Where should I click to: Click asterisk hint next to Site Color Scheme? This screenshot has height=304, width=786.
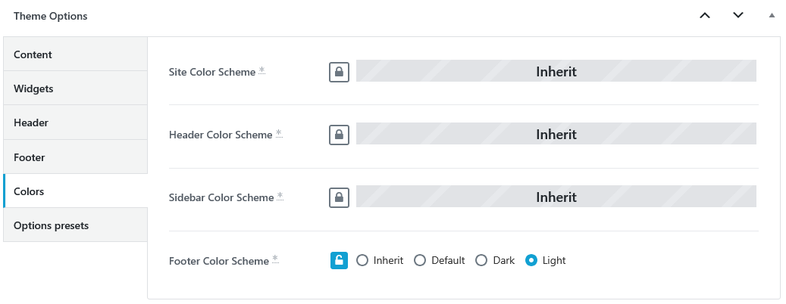tap(261, 71)
